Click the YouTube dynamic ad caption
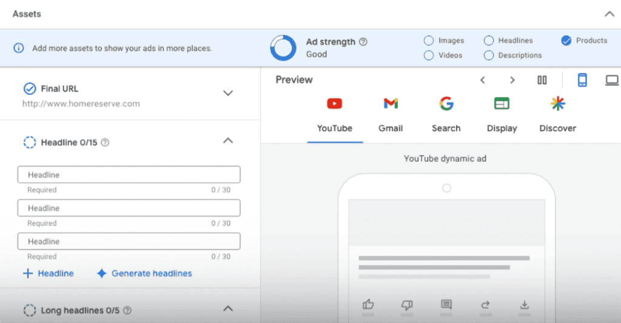This screenshot has width=621, height=323. pyautogui.click(x=445, y=158)
